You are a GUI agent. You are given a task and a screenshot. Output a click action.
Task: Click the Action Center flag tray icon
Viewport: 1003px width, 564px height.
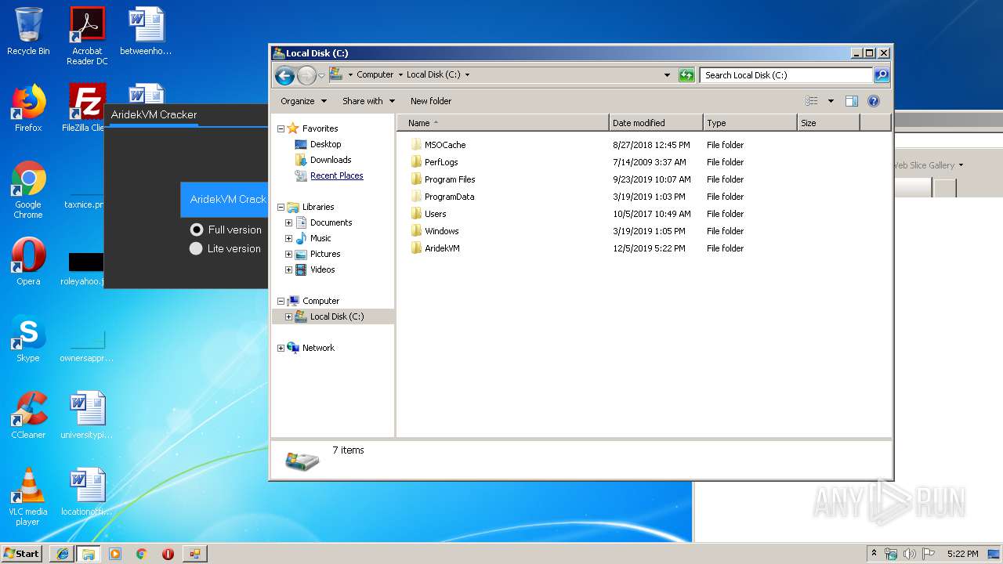[x=929, y=554]
